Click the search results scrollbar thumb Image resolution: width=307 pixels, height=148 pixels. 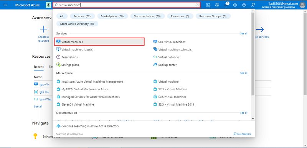253,54
